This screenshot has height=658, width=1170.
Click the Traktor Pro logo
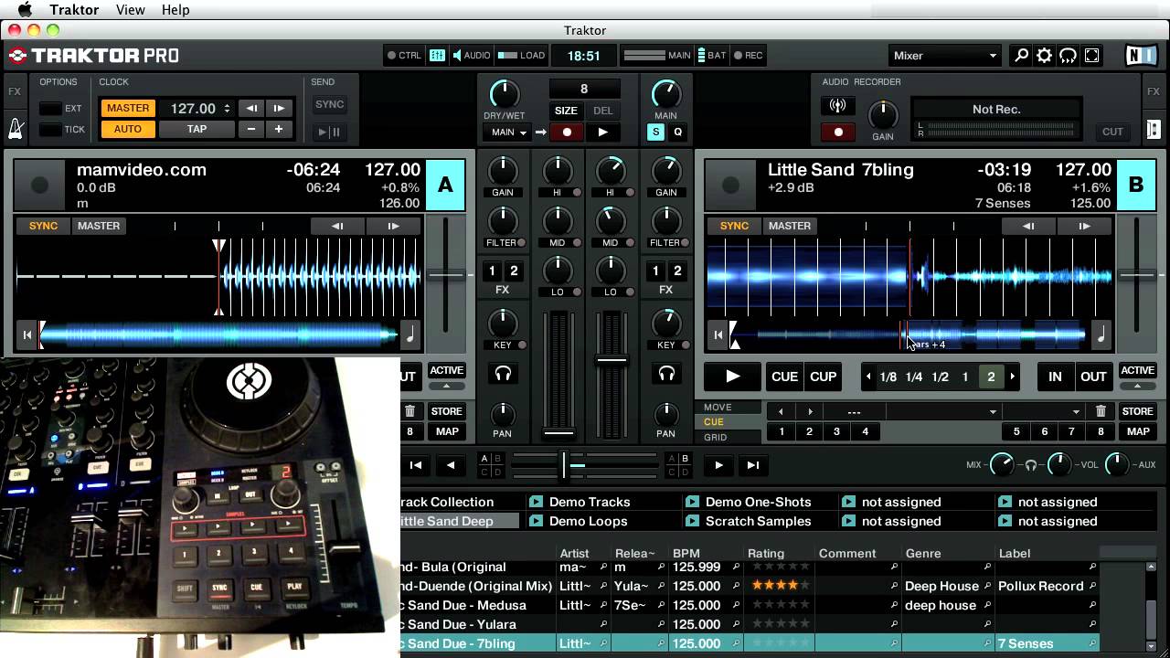[x=94, y=56]
